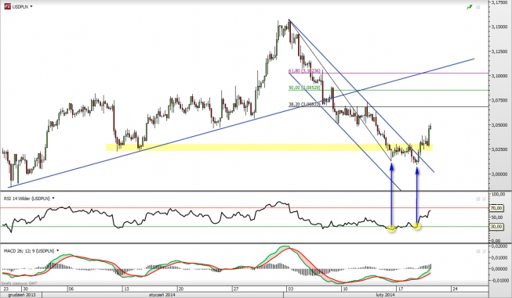Click the RSI 70,00 level label
The width and height of the screenshot is (512, 298).
pos(496,208)
